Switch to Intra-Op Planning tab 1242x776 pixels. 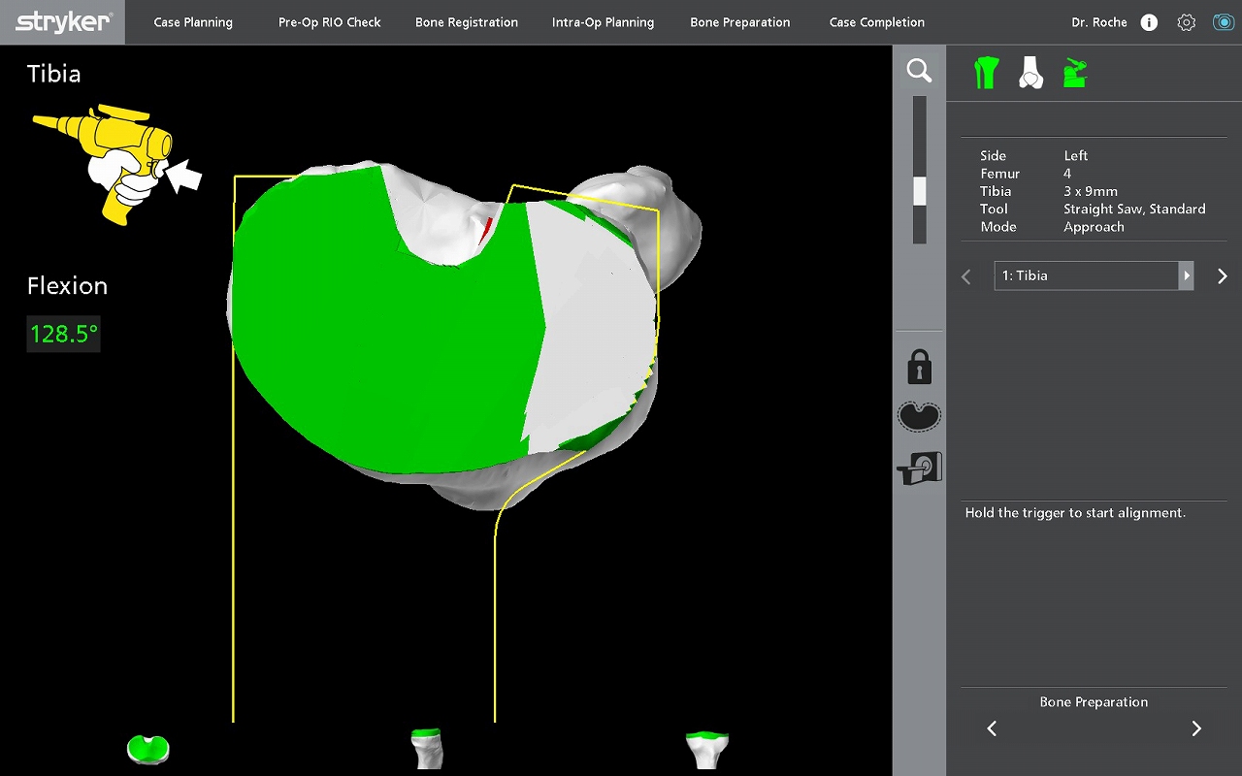pyautogui.click(x=603, y=22)
